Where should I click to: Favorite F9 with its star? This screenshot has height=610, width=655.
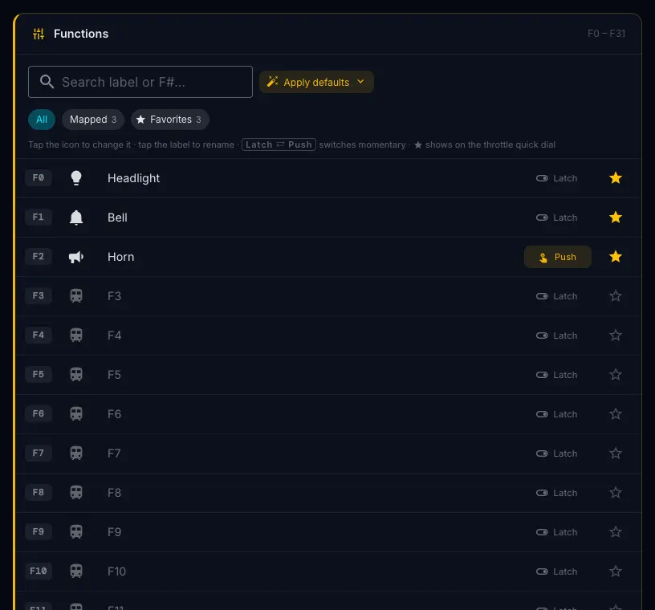coord(616,531)
